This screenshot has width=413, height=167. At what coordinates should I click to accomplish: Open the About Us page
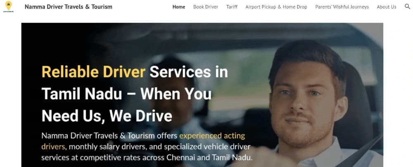pos(387,7)
